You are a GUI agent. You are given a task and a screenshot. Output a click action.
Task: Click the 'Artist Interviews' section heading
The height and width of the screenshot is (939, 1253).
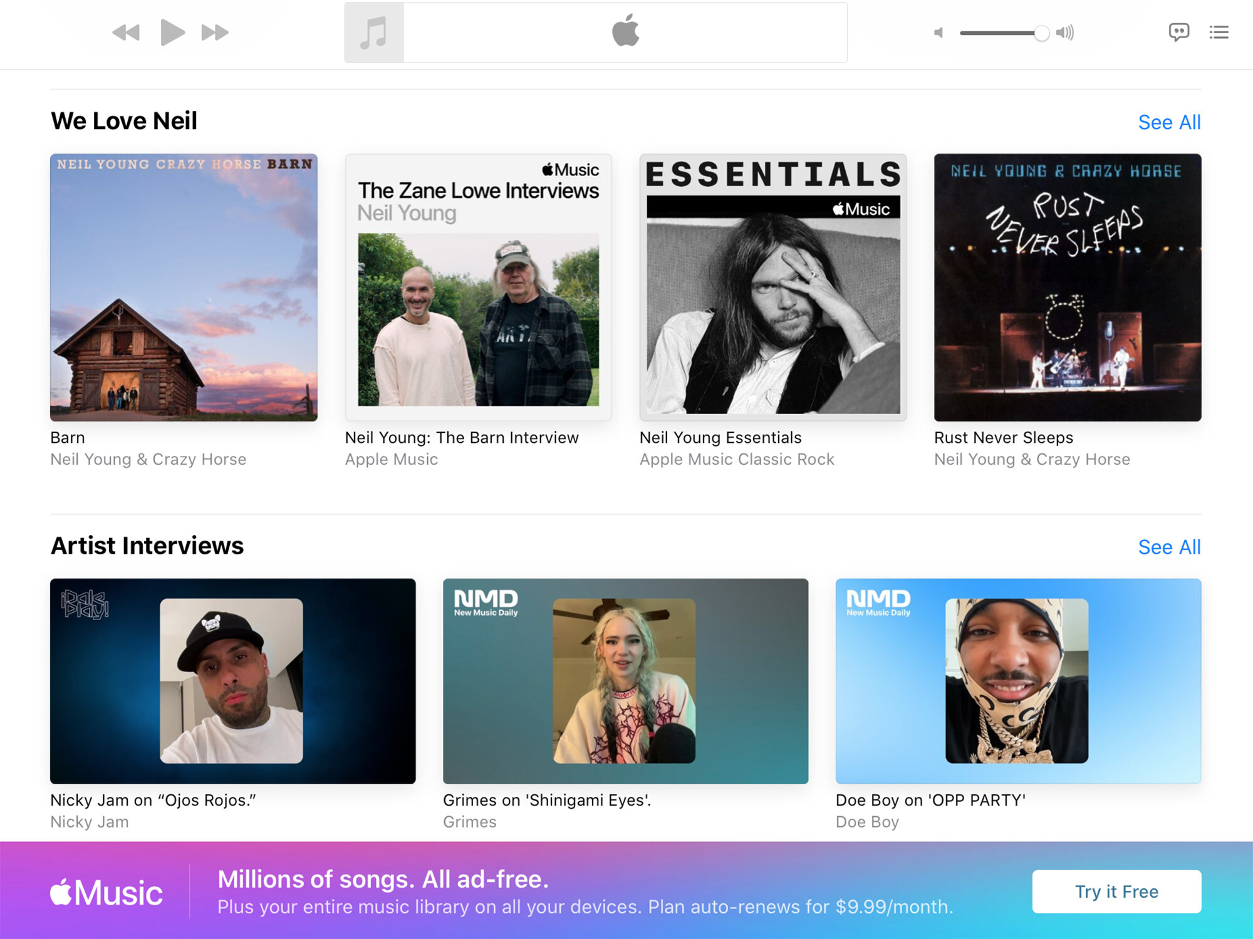[147, 546]
